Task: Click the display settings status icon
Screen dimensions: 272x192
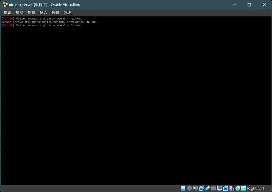Action: click(219, 188)
